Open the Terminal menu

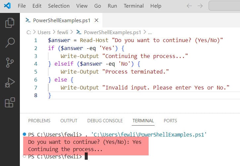(134, 6)
